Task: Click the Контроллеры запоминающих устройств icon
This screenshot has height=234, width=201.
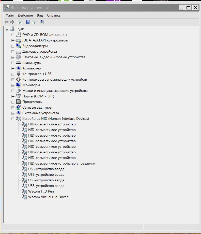Action: pyautogui.click(x=19, y=79)
